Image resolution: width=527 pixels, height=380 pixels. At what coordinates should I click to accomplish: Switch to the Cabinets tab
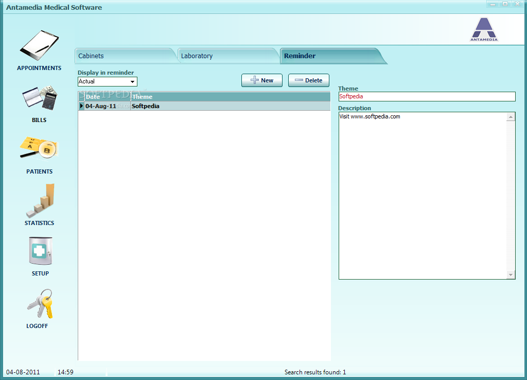(x=126, y=56)
